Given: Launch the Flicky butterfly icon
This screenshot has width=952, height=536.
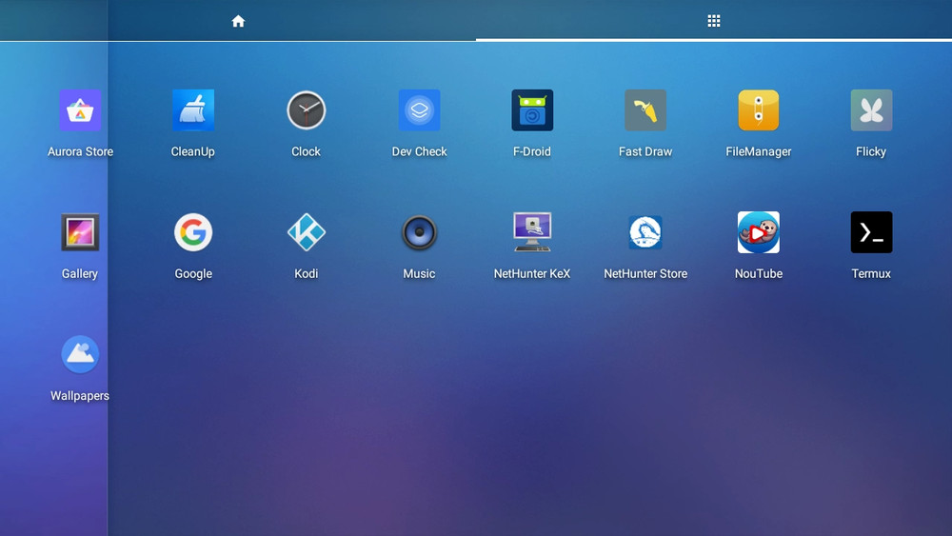Looking at the screenshot, I should pos(871,109).
